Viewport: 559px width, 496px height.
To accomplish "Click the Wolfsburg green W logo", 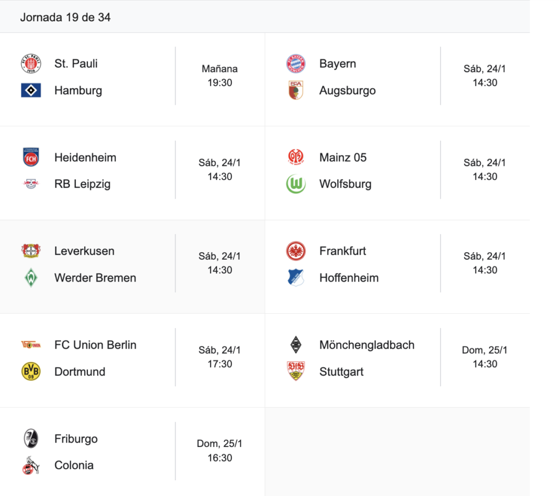I will point(296,184).
